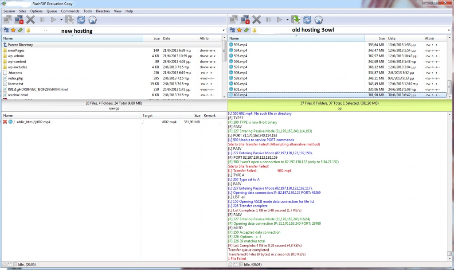Click the folder tree icon in the left pane
This screenshot has width=454, height=270.
pyautogui.click(x=6, y=30)
